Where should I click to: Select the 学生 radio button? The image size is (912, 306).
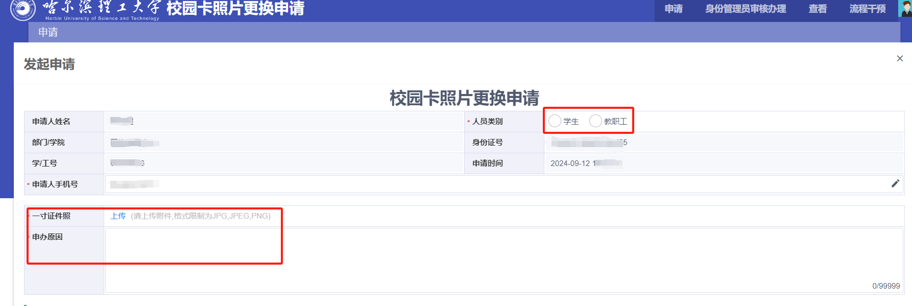[x=555, y=121]
